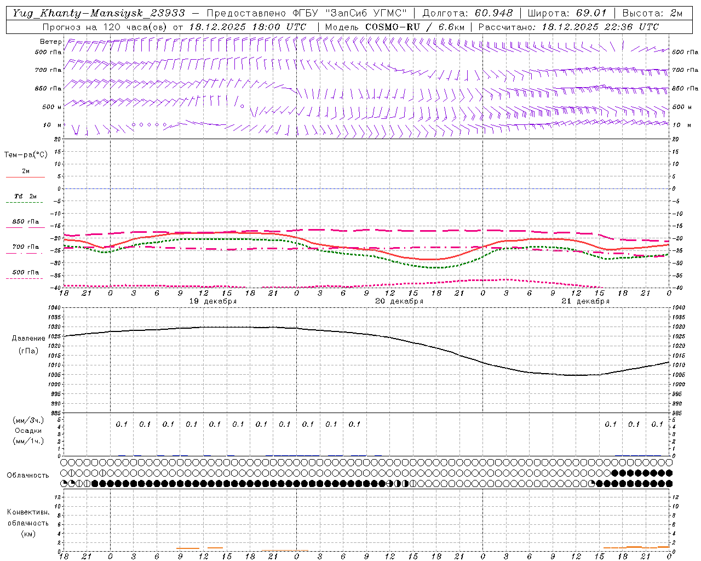Click the 500 м wind level label on left
Screen dimensions: 701x561
52,107
